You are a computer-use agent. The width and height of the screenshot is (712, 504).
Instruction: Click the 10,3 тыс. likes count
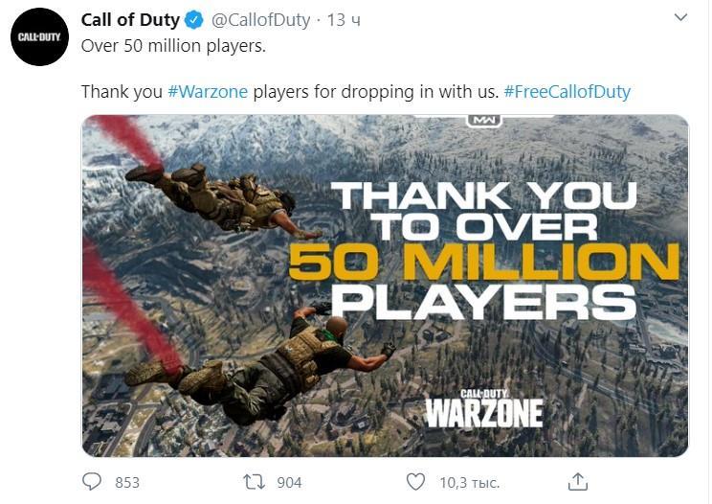[470, 482]
